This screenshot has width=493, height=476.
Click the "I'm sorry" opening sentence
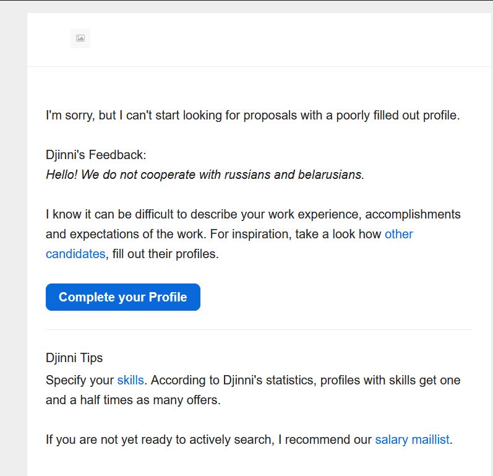click(253, 115)
